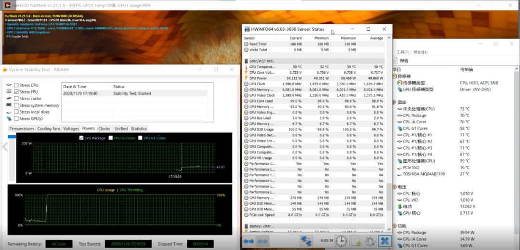Untick CPU Package graph checkbox
This screenshot has height=250, width=520.
(x=81, y=138)
